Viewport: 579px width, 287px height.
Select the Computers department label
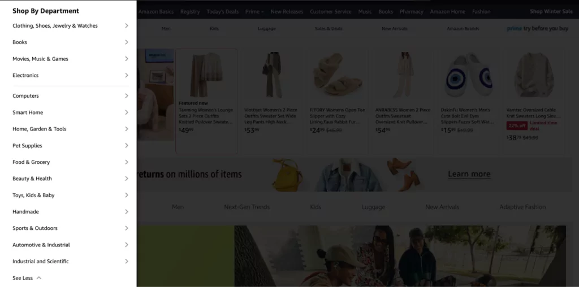25,96
